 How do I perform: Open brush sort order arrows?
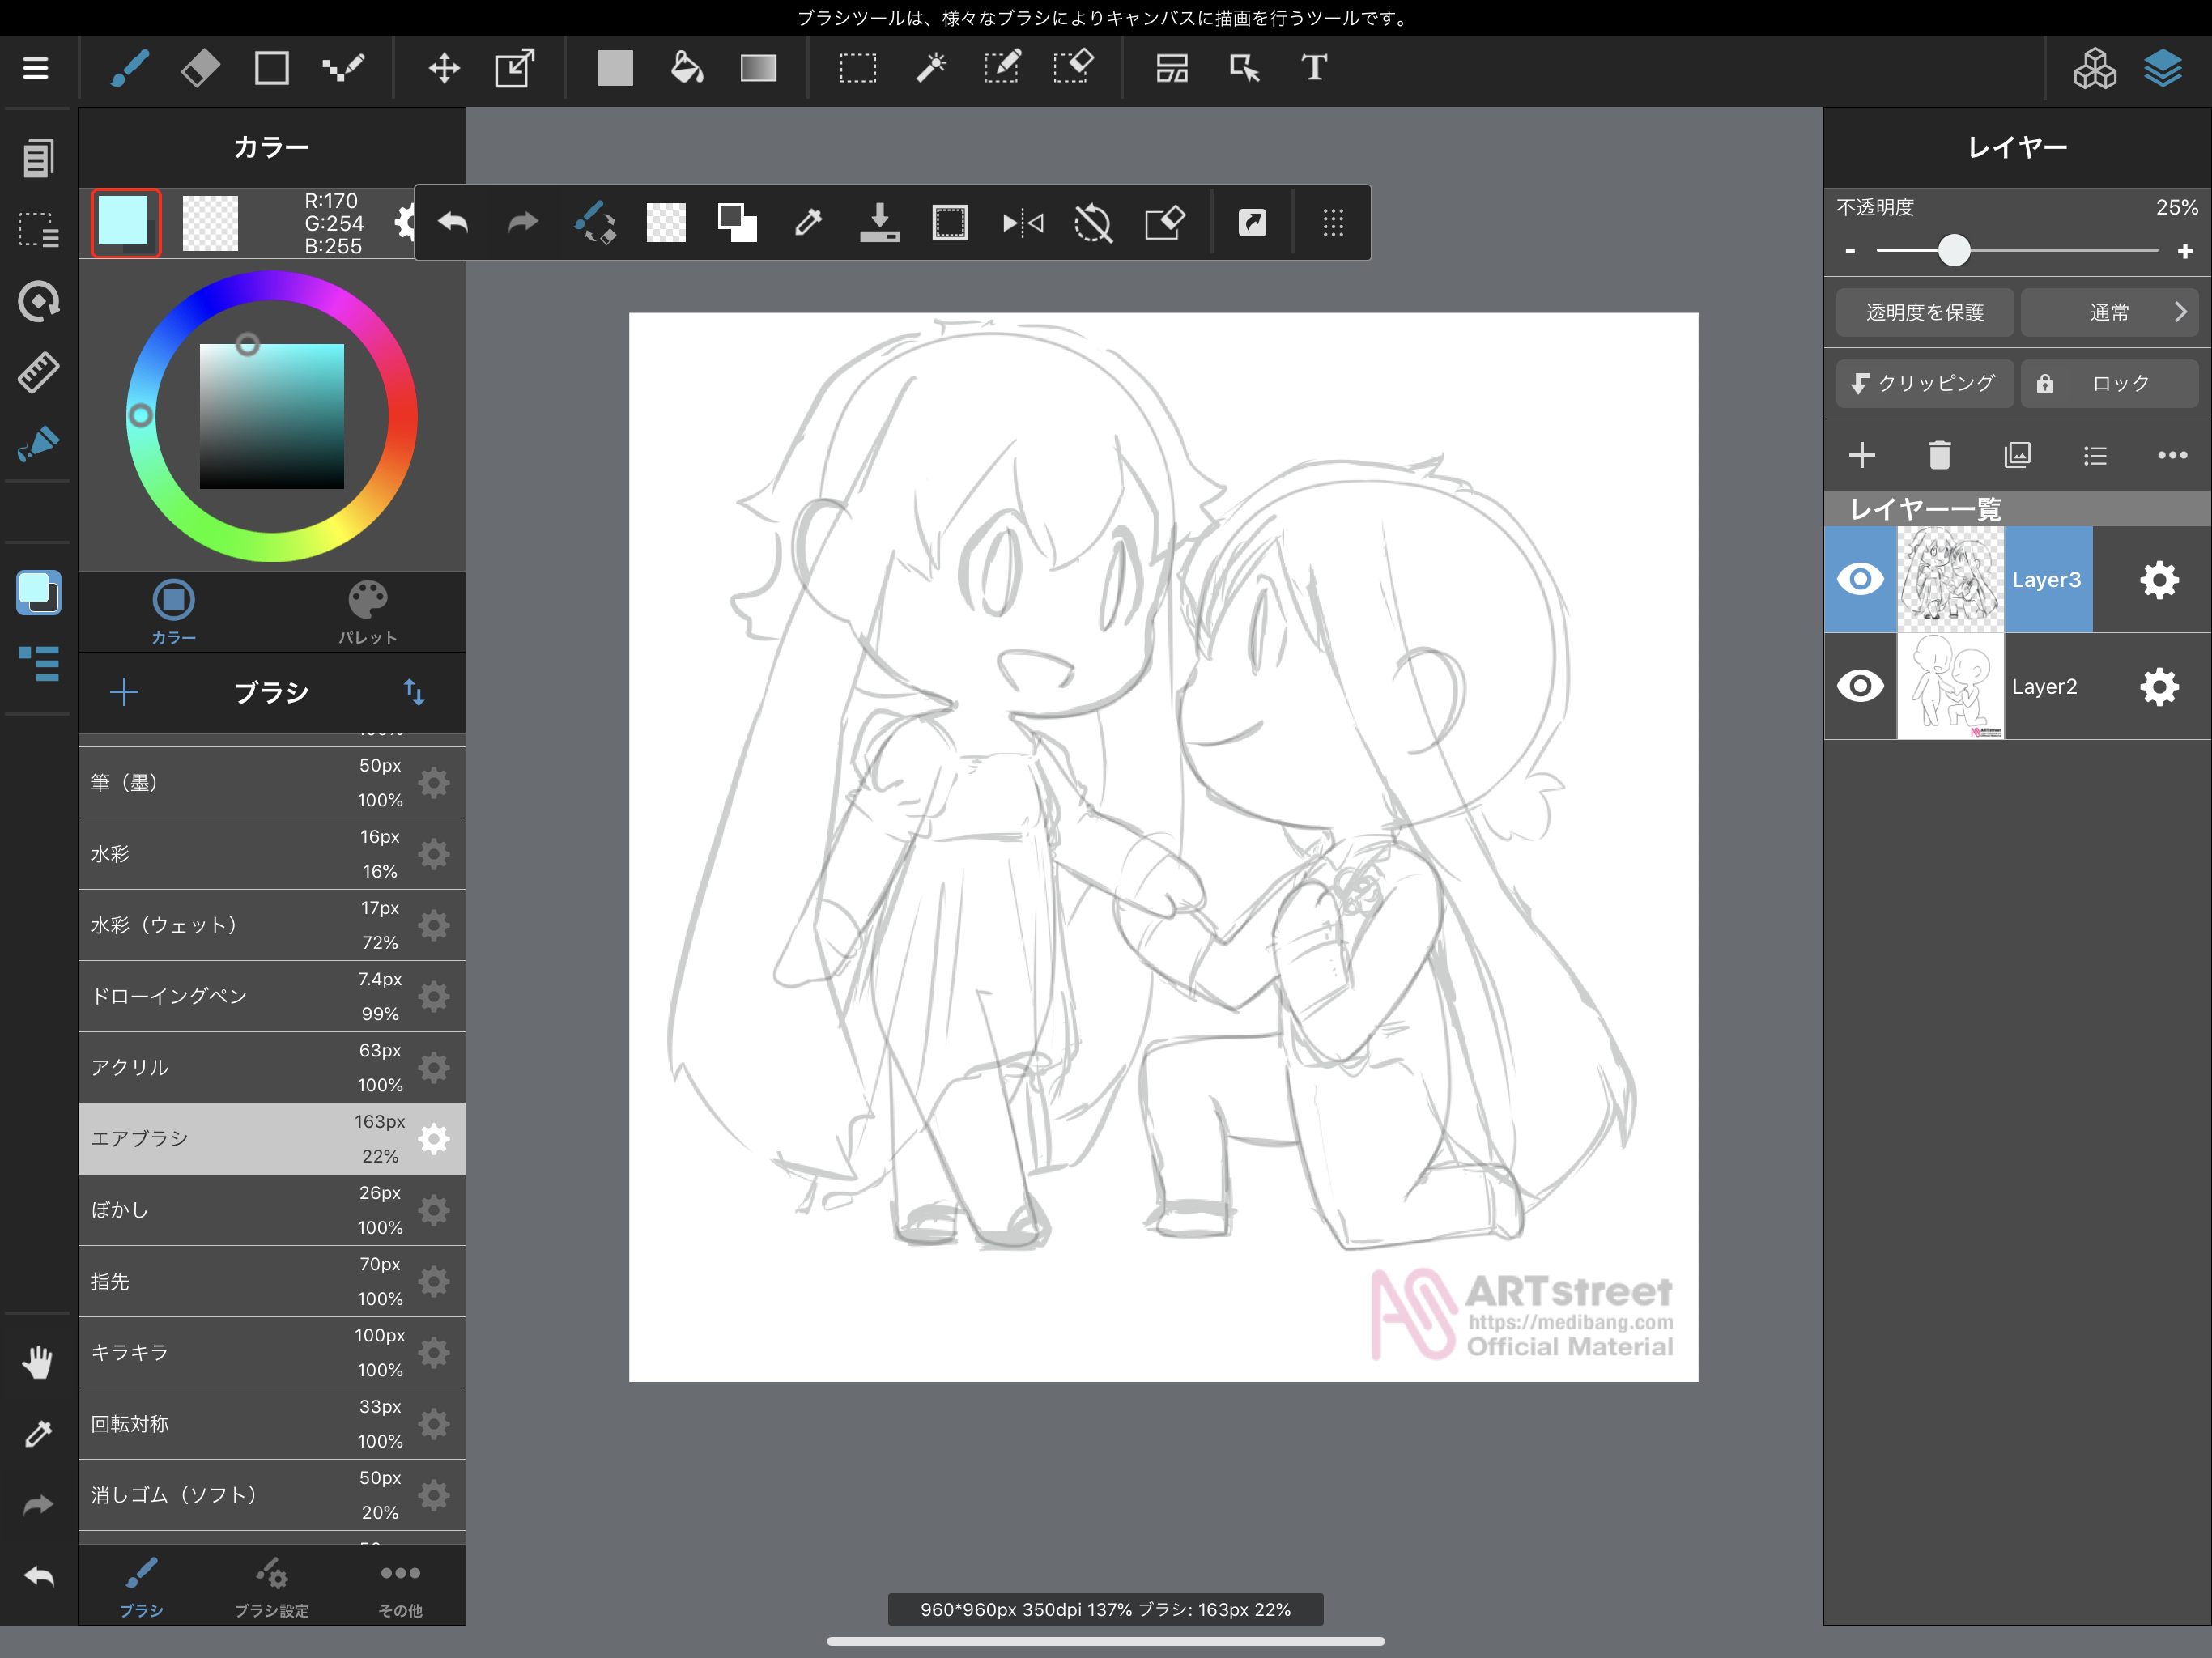coord(414,691)
